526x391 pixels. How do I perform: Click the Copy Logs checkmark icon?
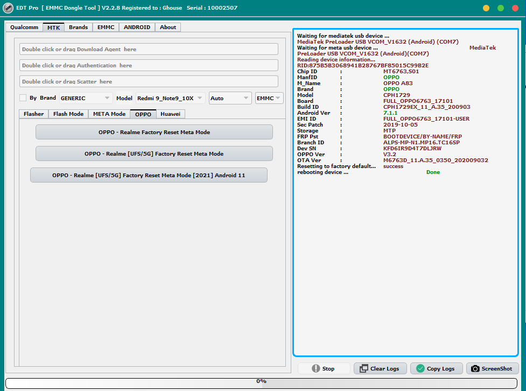420,368
